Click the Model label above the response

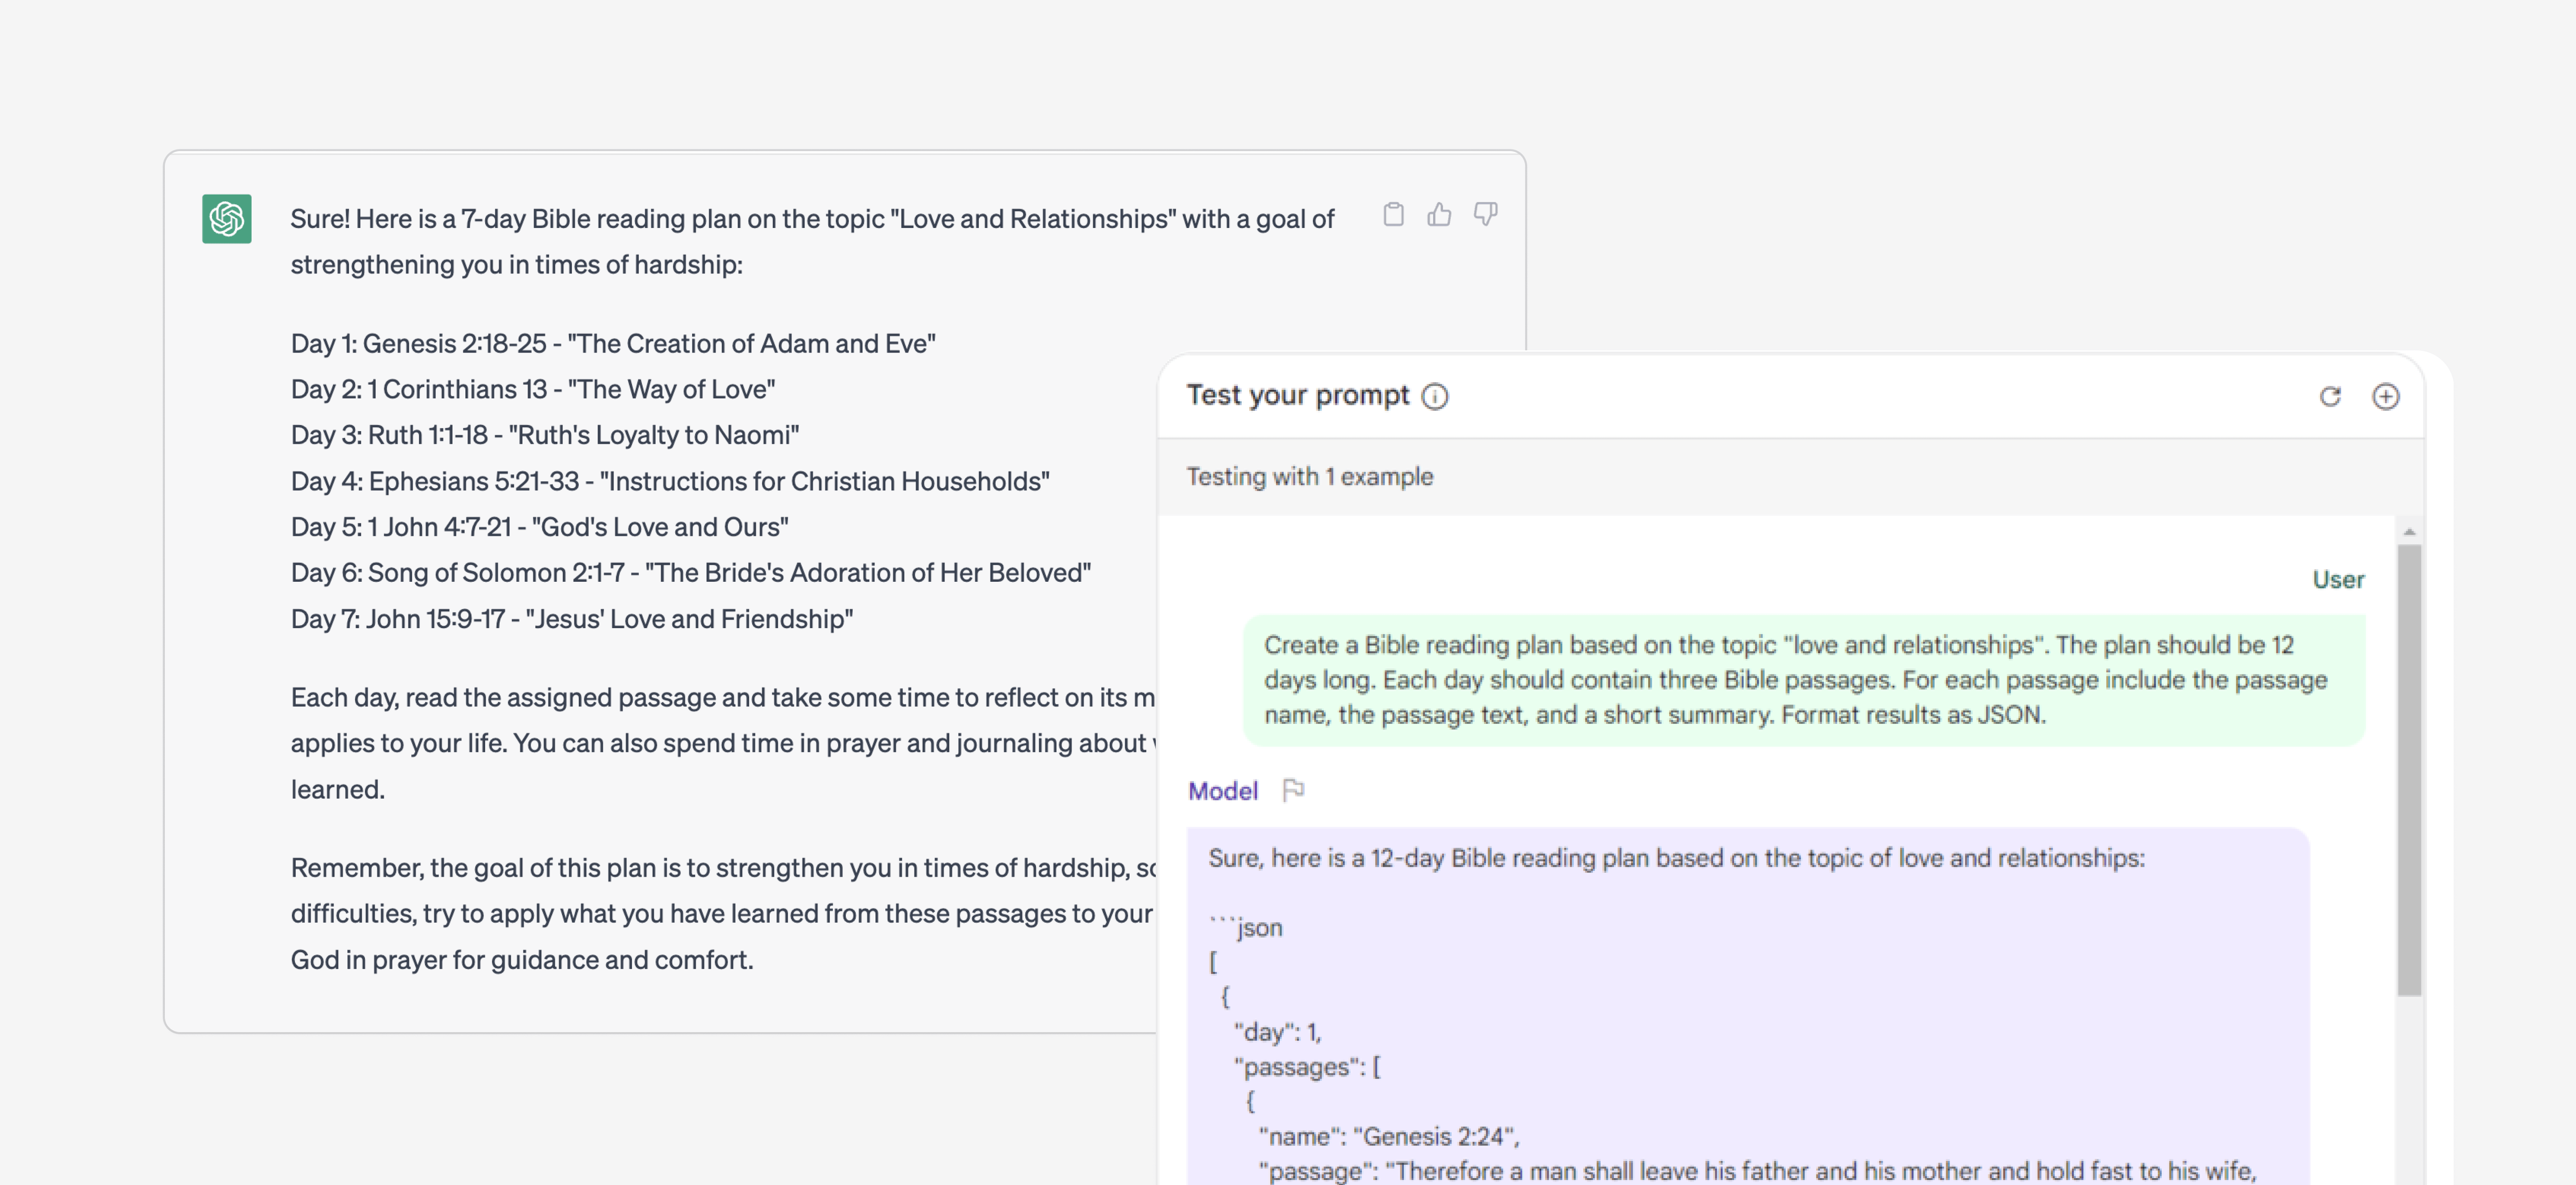[1223, 791]
